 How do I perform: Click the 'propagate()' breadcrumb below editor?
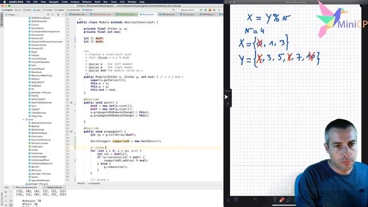[x=94, y=183]
